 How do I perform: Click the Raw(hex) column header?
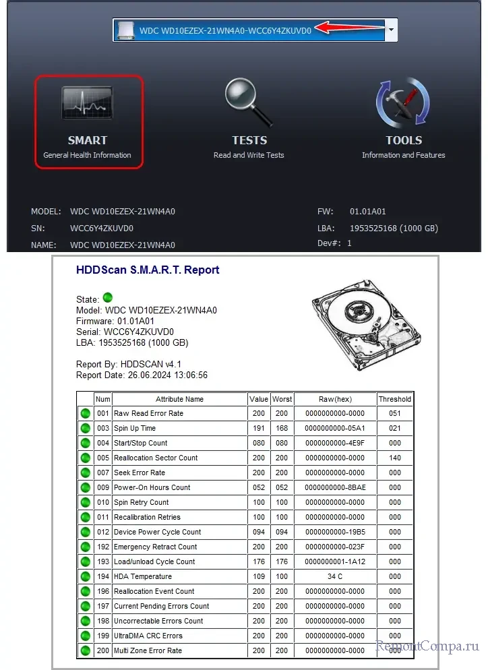click(x=334, y=399)
